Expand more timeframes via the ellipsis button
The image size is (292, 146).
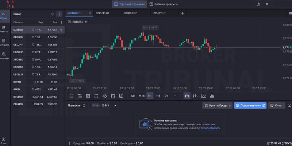point(174,96)
